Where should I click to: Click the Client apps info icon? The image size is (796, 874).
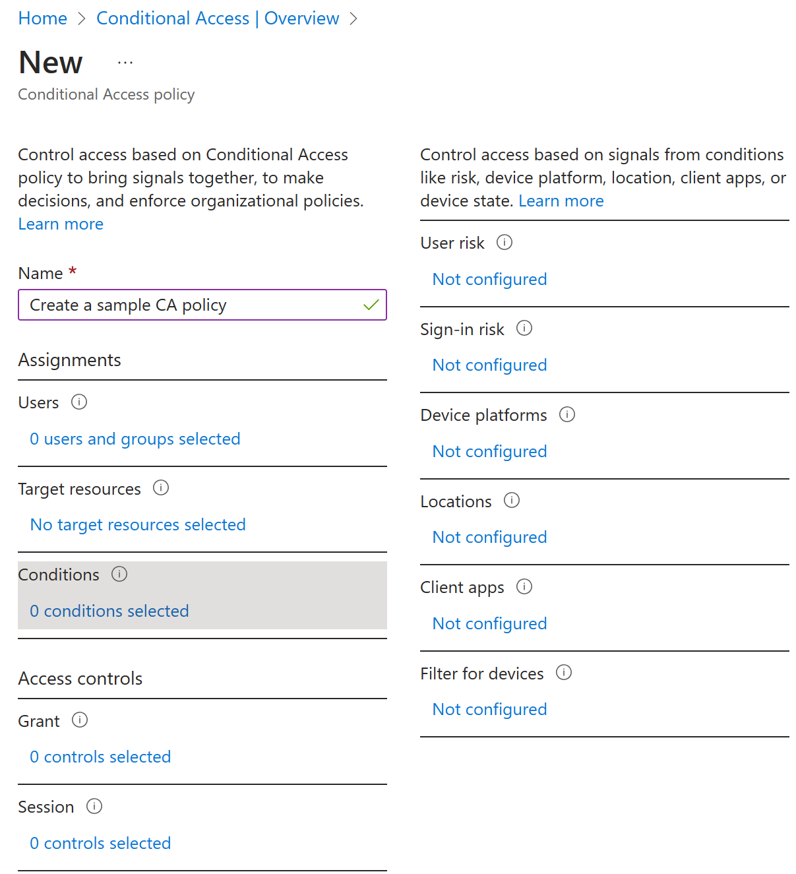pyautogui.click(x=524, y=586)
